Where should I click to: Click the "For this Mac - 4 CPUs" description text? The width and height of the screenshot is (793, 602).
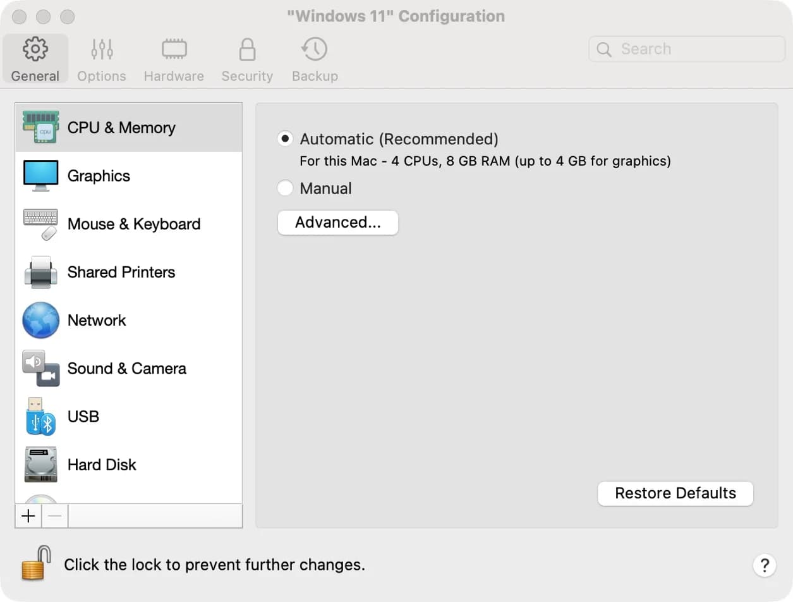[485, 161]
